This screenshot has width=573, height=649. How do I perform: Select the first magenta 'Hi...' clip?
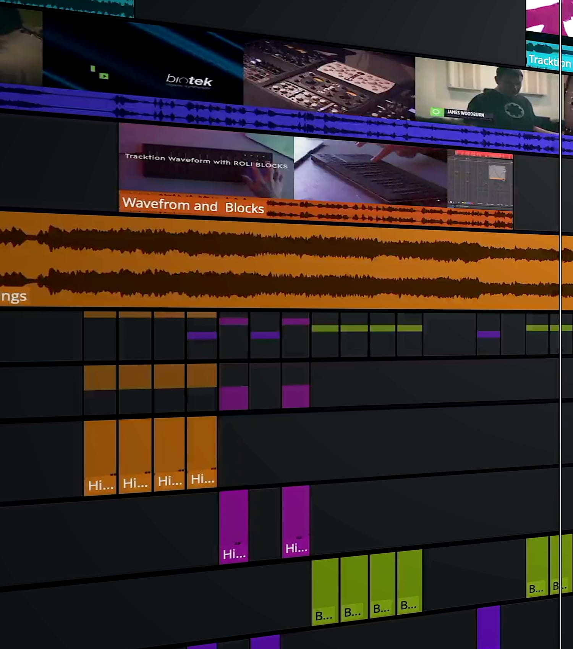click(x=234, y=527)
